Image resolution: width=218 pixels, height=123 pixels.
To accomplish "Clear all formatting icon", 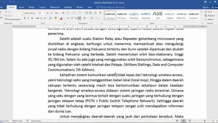I will [63, 13].
